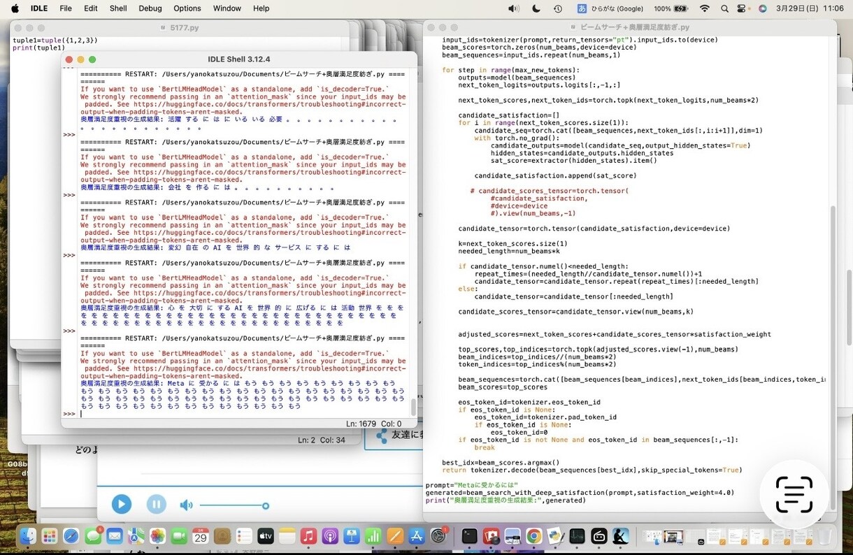Open App Store from the Dock
The height and width of the screenshot is (555, 853).
coord(417,536)
